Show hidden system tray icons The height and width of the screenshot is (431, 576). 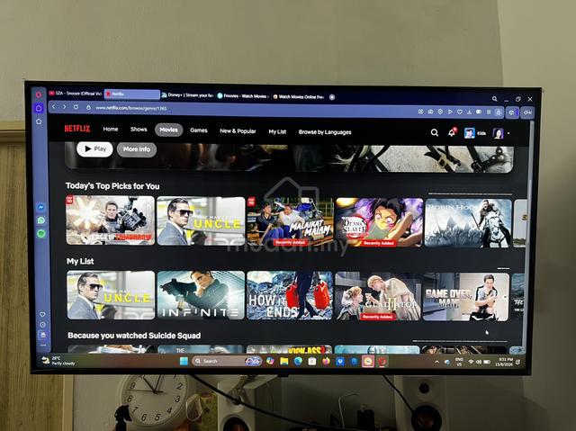click(x=436, y=362)
